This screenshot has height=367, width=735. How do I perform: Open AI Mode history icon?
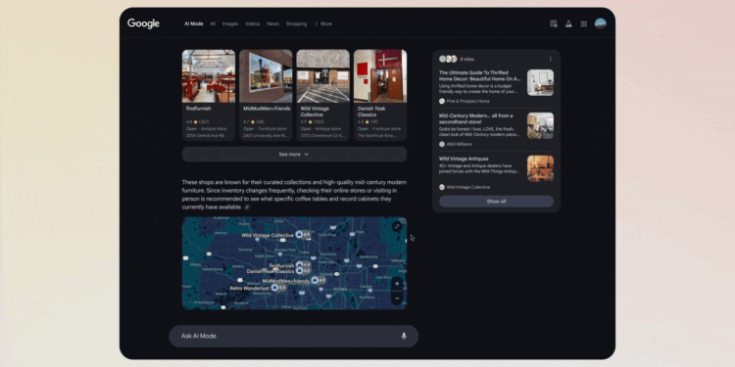pyautogui.click(x=554, y=23)
